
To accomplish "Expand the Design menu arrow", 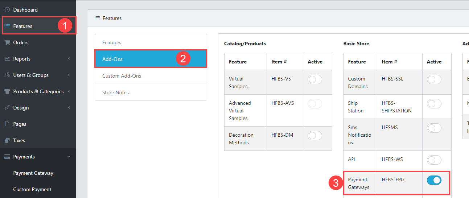I will tap(69, 108).
